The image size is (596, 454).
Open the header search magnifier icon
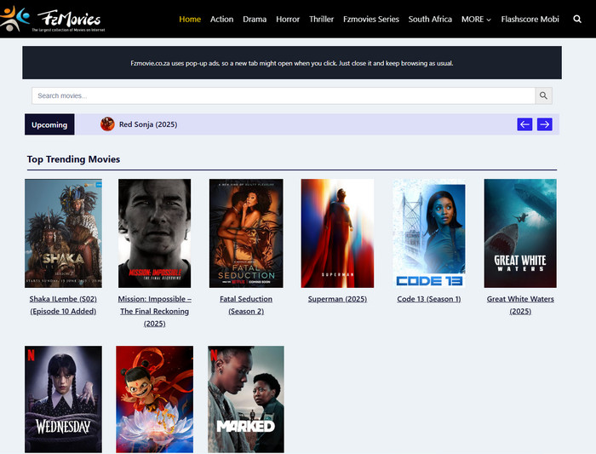[577, 19]
